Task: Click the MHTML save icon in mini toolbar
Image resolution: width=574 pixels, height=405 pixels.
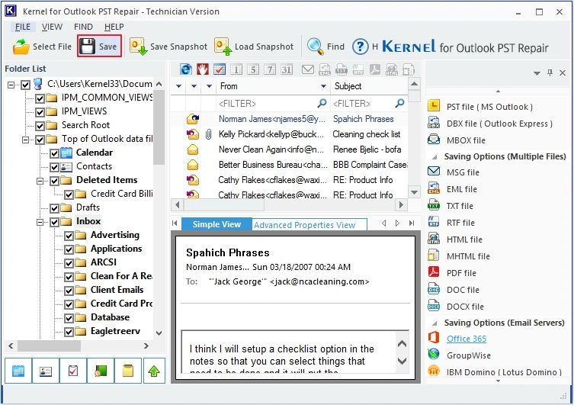Action: (x=408, y=69)
